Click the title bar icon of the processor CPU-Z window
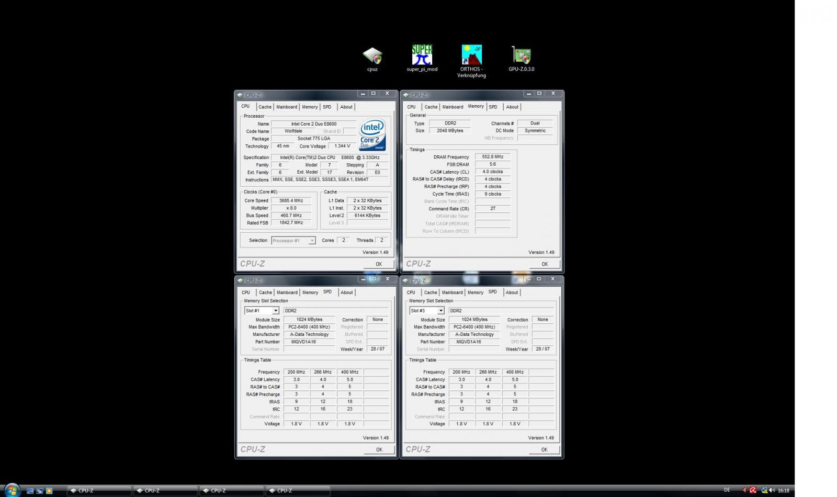The width and height of the screenshot is (837, 497). [x=240, y=95]
